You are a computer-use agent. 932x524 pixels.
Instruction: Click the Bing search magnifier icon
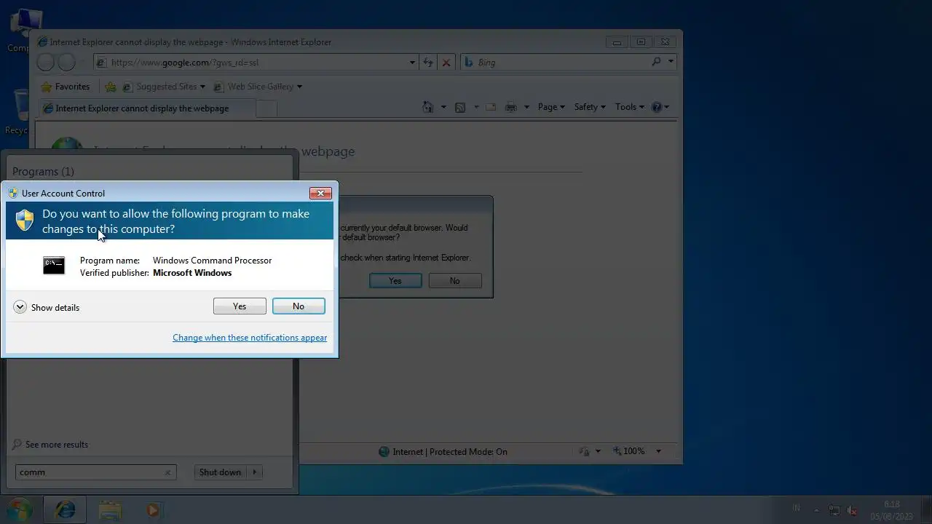pyautogui.click(x=656, y=63)
